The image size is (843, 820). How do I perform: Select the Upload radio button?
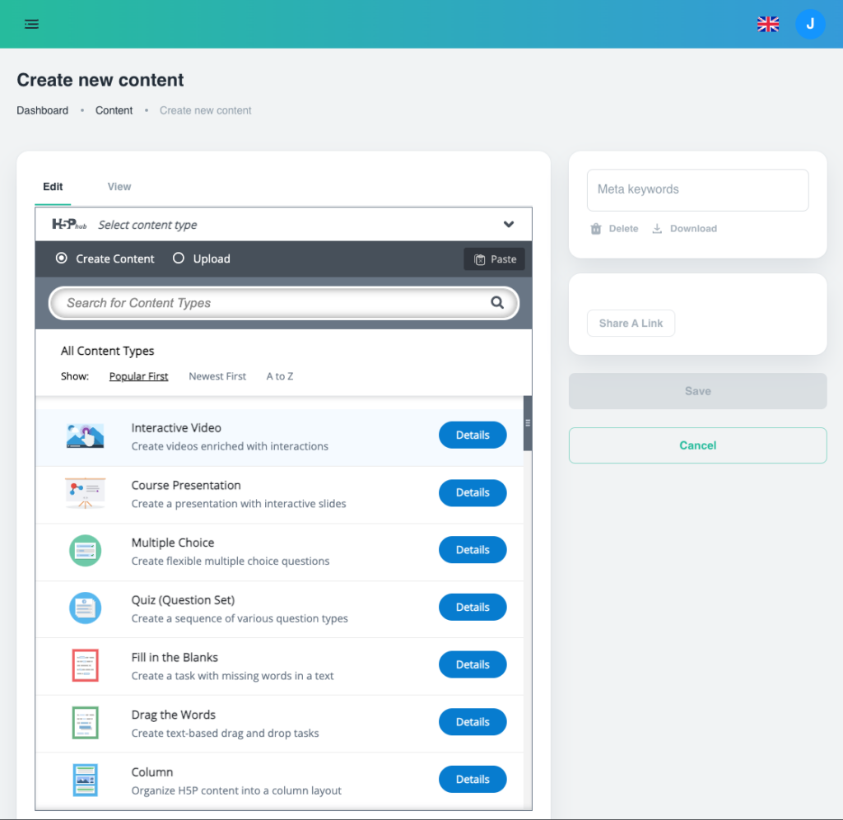pos(178,258)
